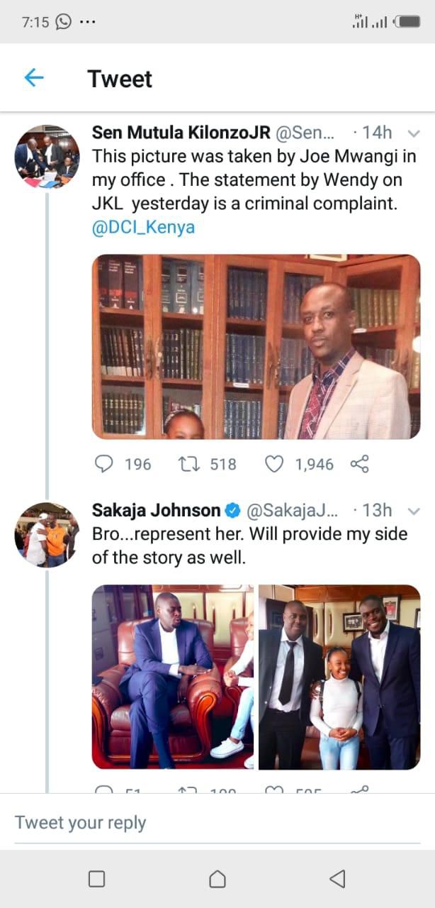Open photo of man on leather sofa
Viewport: 435px width, 908px height.
(x=173, y=677)
